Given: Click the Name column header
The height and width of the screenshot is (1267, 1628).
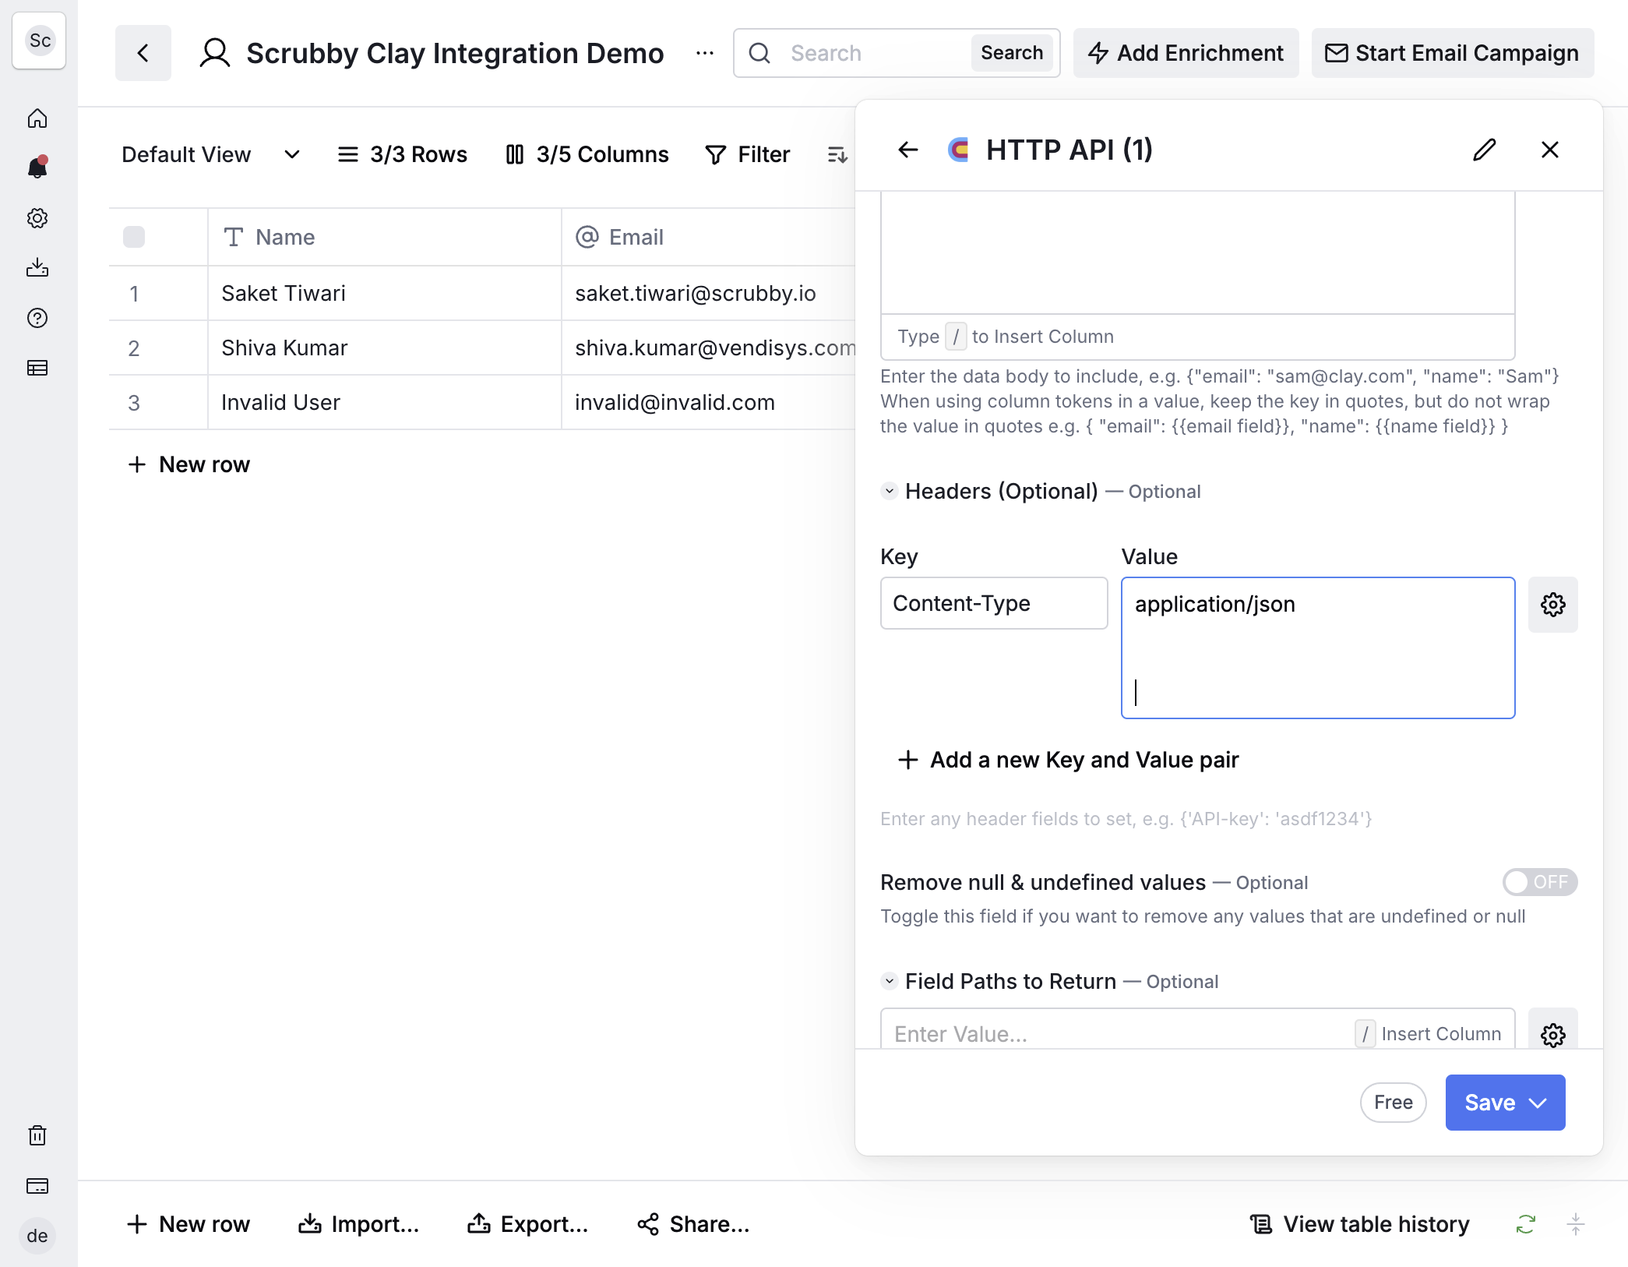Looking at the screenshot, I should pyautogui.click(x=385, y=237).
